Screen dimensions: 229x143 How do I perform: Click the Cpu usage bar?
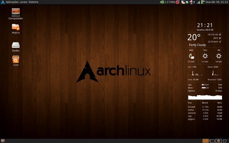coord(205,85)
